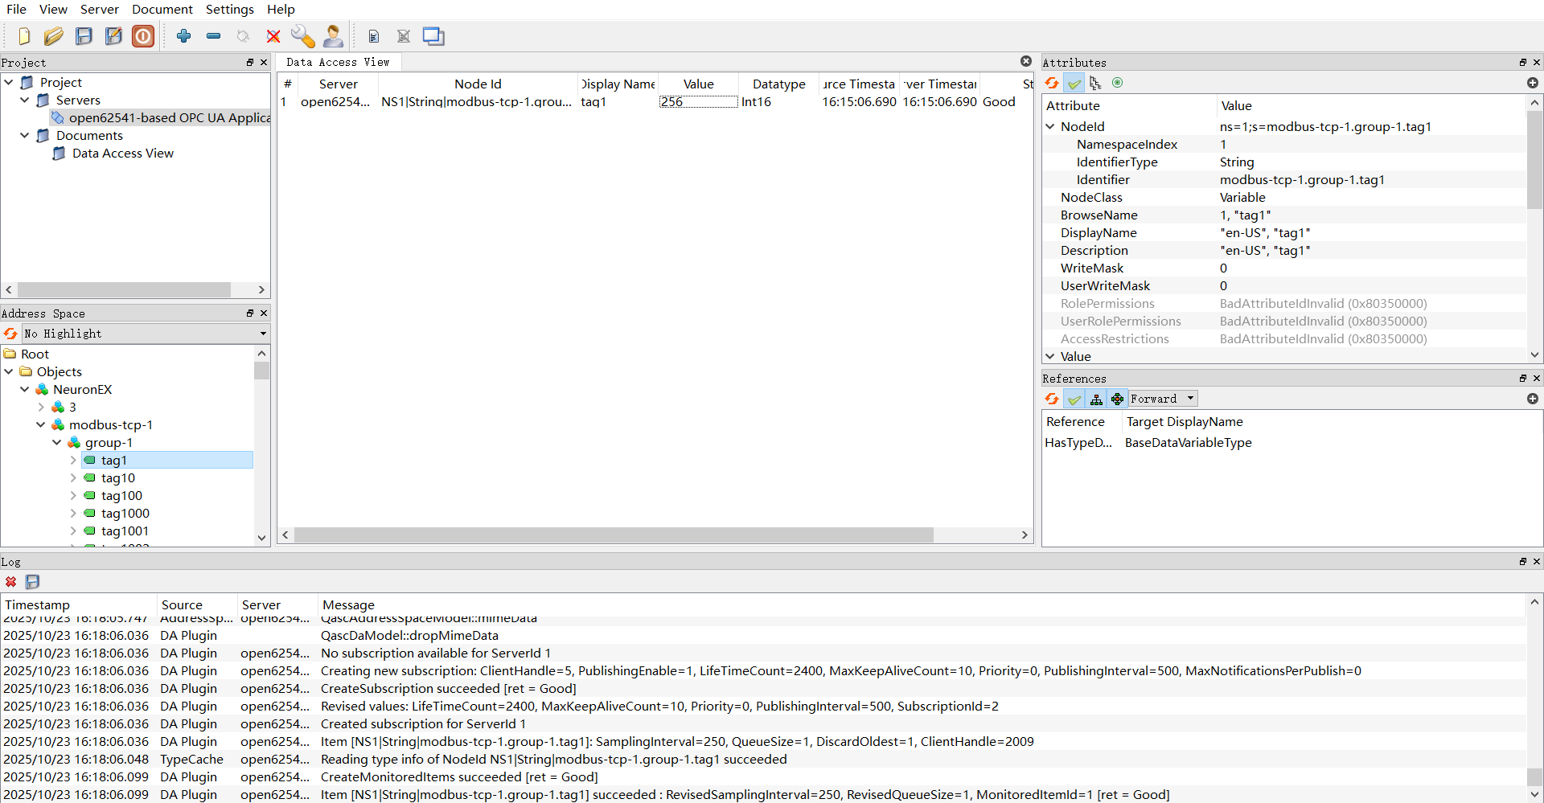Click the Data Access View horizontal scrollbar
This screenshot has height=803, width=1544.
(613, 535)
